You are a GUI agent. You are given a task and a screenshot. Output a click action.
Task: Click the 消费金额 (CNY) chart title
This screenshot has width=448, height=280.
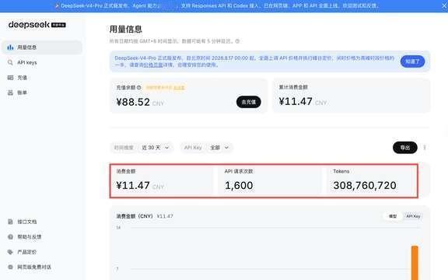click(135, 216)
